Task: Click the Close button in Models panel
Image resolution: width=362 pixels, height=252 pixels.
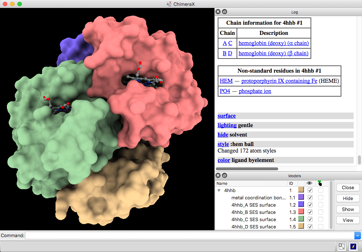Action: coord(348,187)
